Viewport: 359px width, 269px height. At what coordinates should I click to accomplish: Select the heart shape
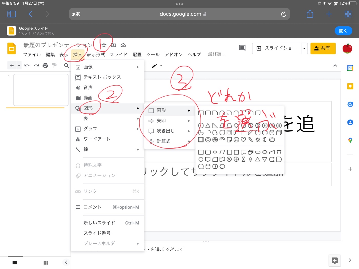click(243, 140)
